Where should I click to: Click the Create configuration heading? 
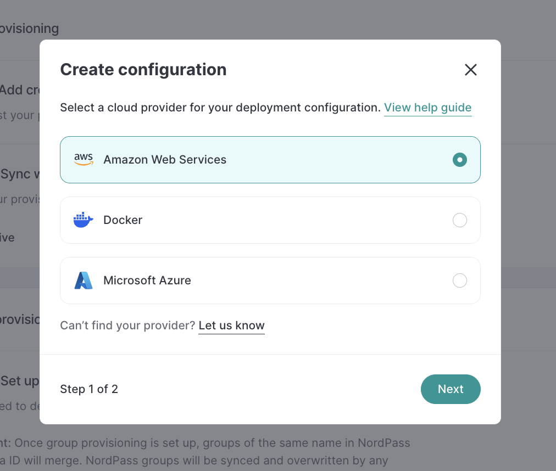(x=143, y=70)
